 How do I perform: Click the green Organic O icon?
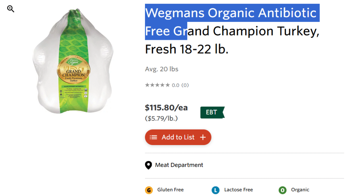pyautogui.click(x=282, y=190)
